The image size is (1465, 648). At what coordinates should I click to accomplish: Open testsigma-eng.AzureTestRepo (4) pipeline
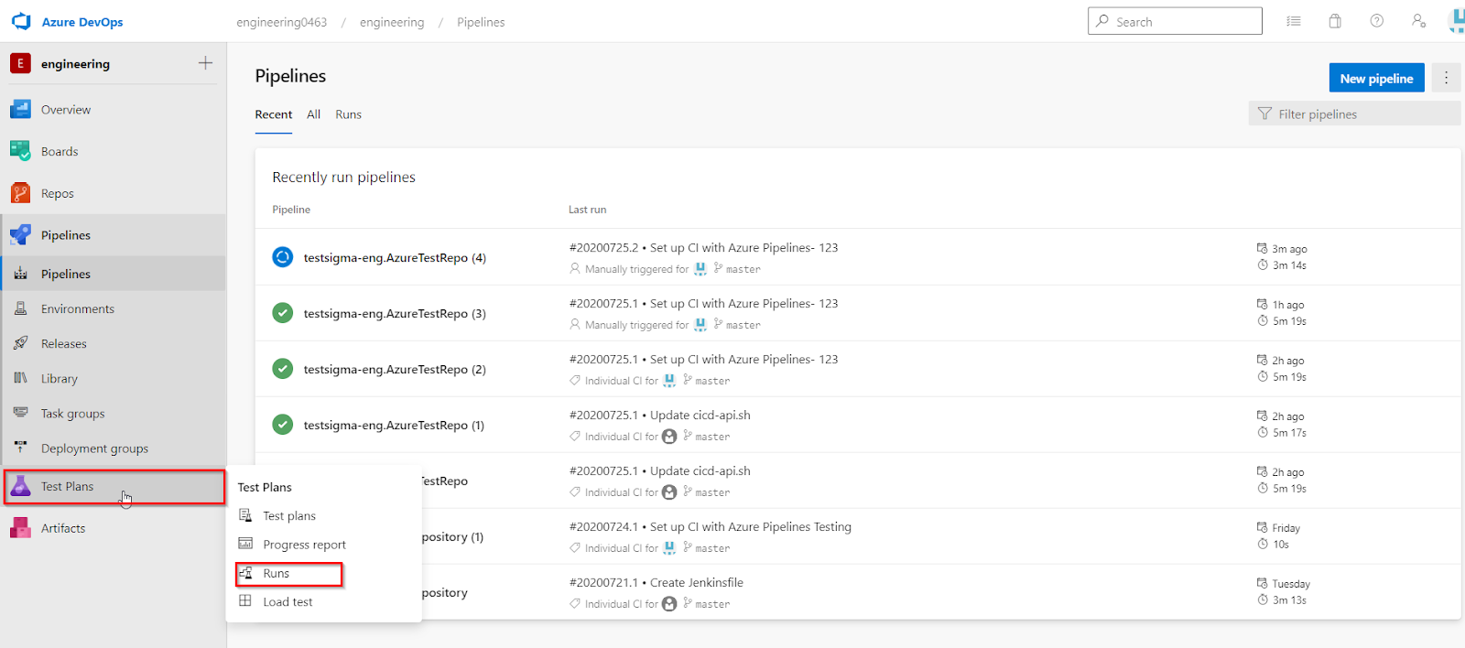(x=395, y=258)
